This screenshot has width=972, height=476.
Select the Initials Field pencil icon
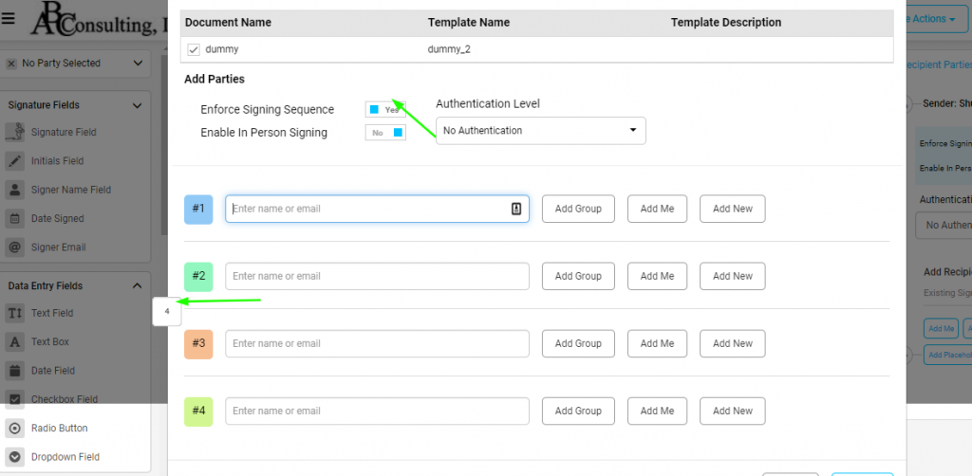15,161
